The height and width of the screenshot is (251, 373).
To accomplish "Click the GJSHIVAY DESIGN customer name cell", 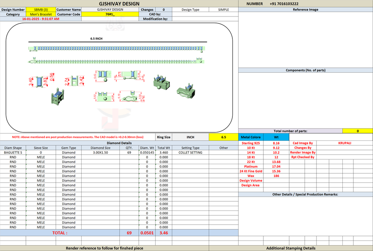I will (x=110, y=10).
